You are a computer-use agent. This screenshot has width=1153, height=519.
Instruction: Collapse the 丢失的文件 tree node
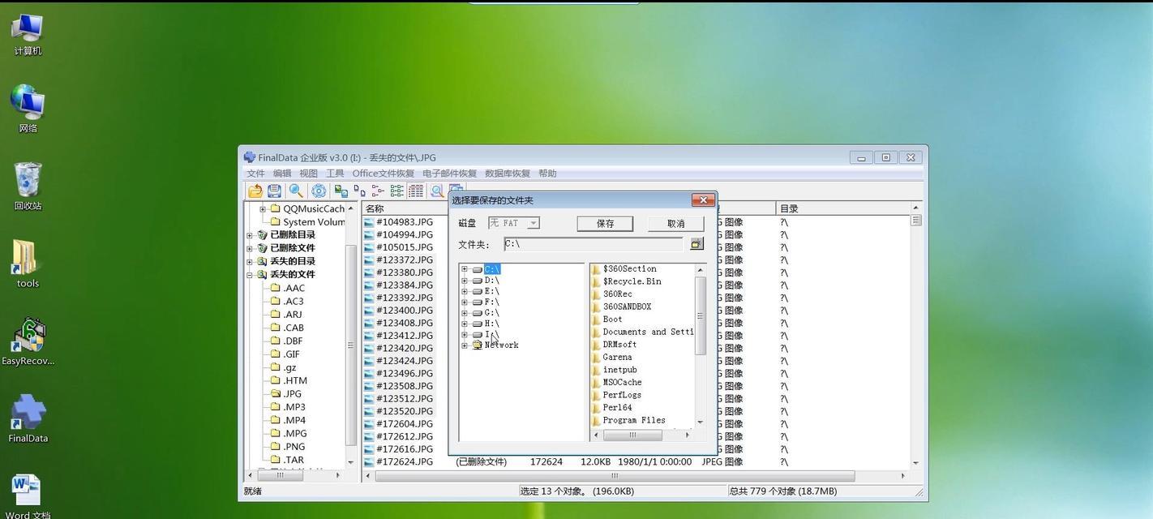pyautogui.click(x=250, y=275)
